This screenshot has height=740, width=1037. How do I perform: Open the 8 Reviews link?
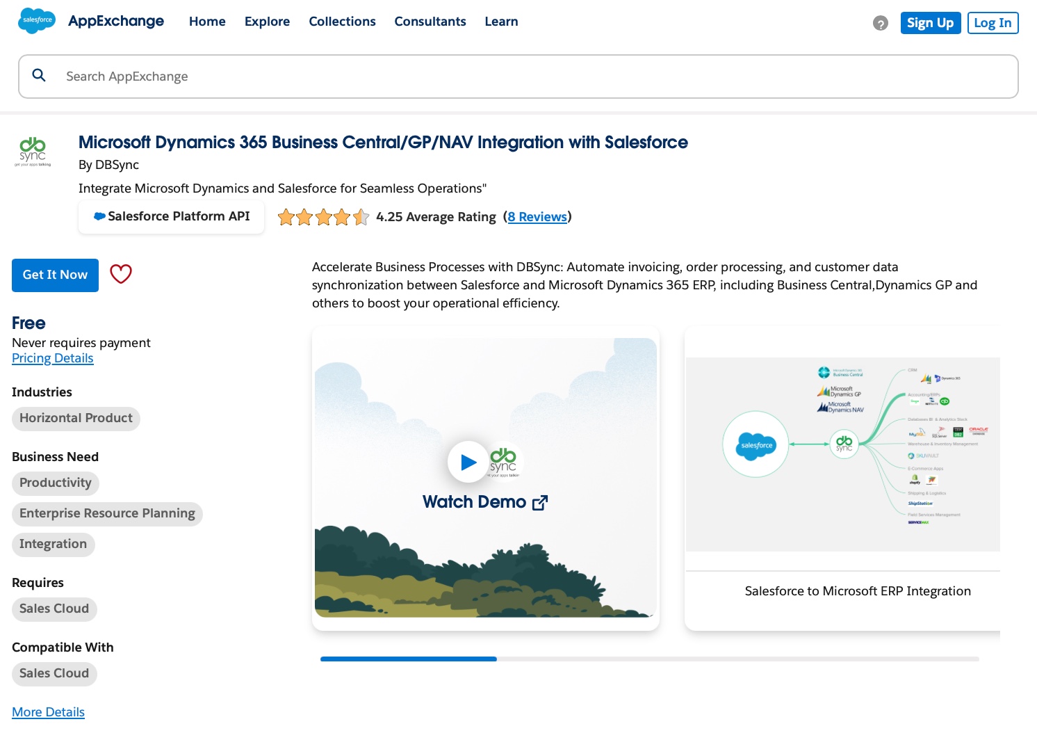tap(537, 217)
